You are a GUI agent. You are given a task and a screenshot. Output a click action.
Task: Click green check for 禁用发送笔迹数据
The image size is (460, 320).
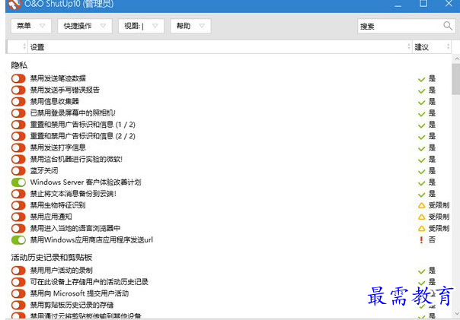(422, 79)
